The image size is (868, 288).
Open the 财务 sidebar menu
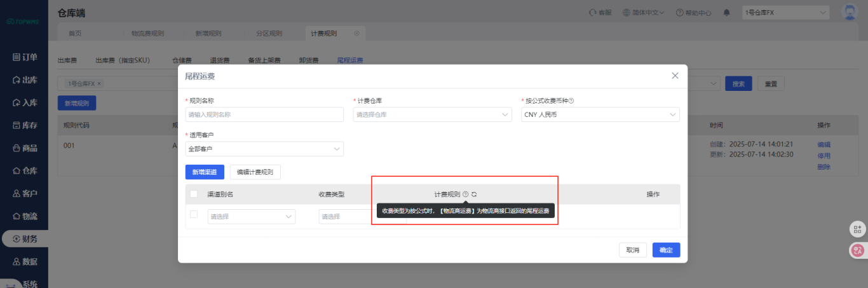(24, 238)
